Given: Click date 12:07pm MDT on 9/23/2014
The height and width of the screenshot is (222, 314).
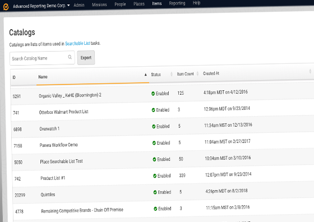Looking at the screenshot, I should pos(228,174).
